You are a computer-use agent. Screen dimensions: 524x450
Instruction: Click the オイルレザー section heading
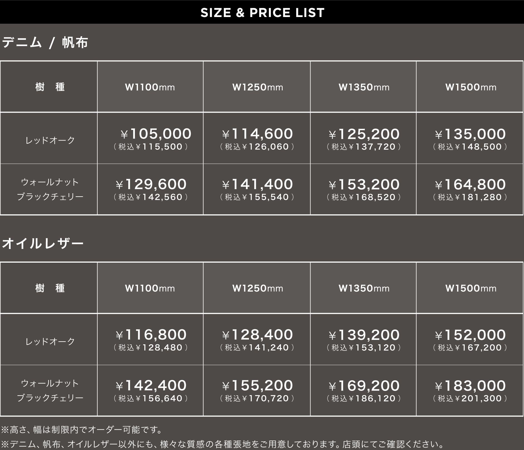click(x=43, y=243)
